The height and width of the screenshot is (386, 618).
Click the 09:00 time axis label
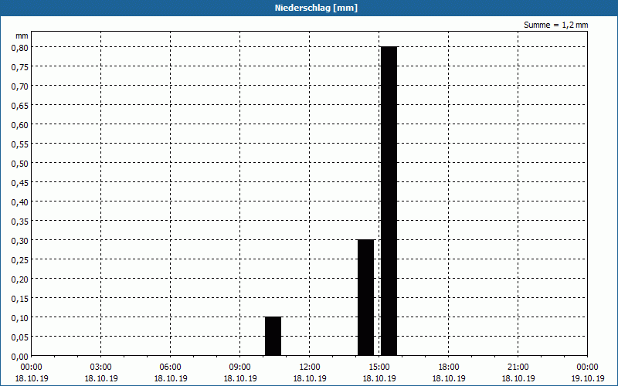click(x=240, y=367)
